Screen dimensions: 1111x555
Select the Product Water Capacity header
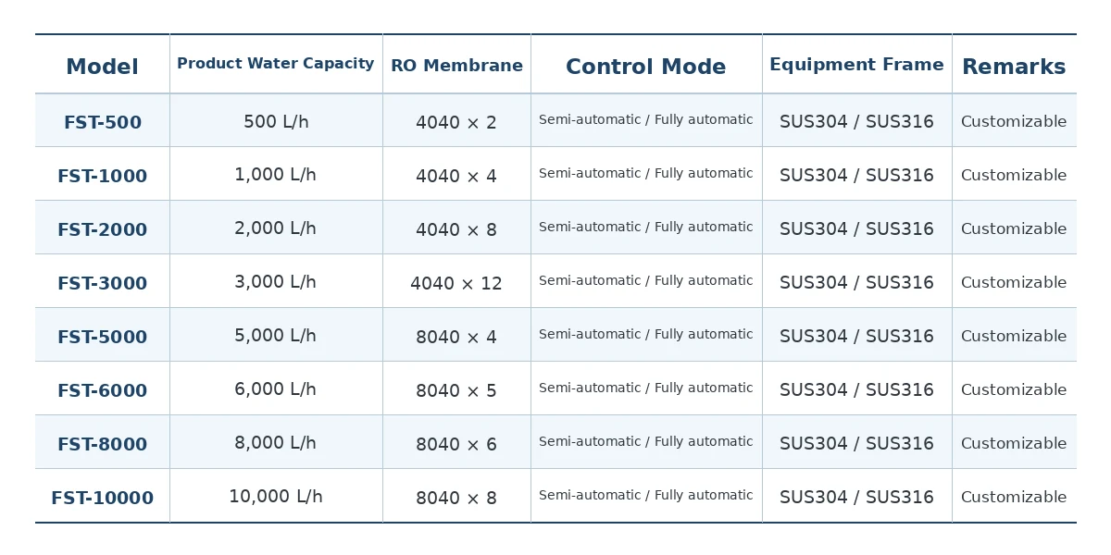click(276, 64)
